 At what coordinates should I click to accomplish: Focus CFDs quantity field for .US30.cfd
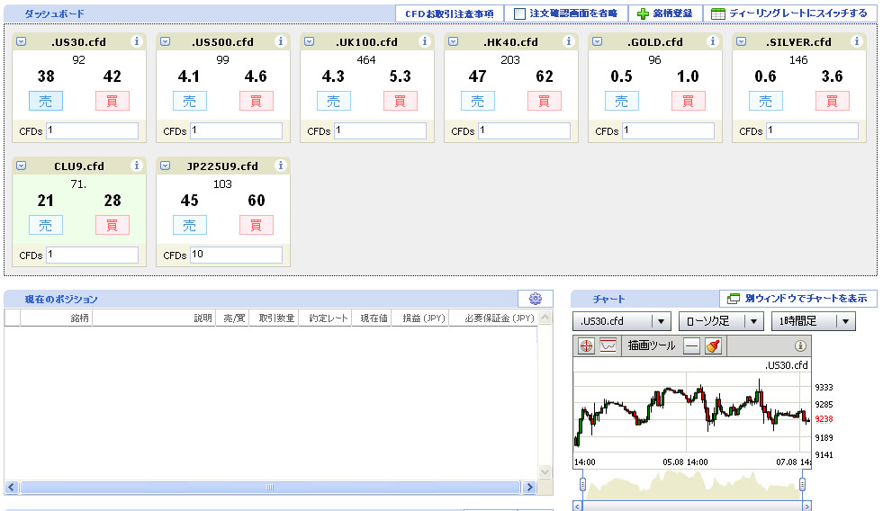pyautogui.click(x=93, y=130)
